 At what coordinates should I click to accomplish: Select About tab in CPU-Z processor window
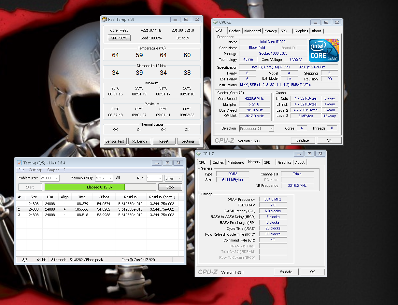[317, 31]
